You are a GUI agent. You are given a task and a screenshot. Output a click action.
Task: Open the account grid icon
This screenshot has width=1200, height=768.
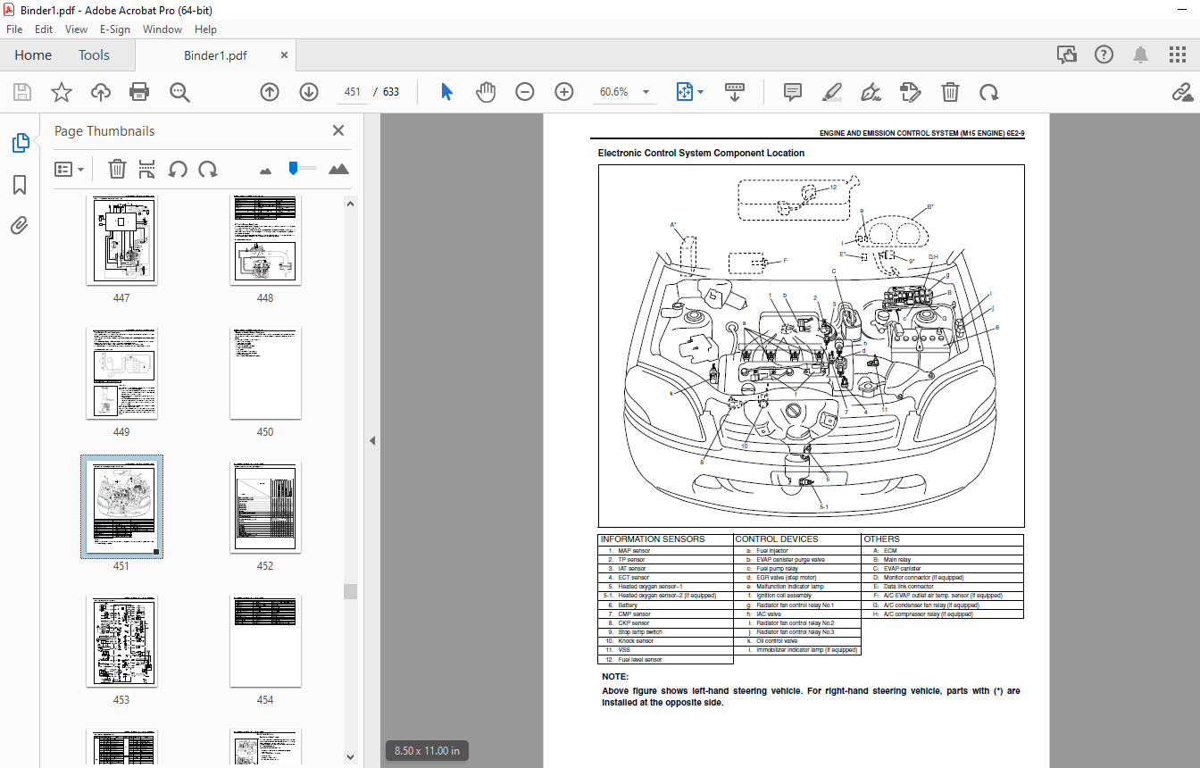1177,55
